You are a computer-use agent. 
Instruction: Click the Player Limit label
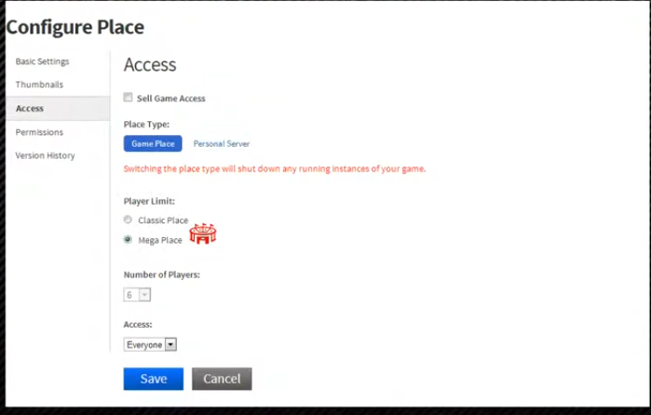point(149,201)
